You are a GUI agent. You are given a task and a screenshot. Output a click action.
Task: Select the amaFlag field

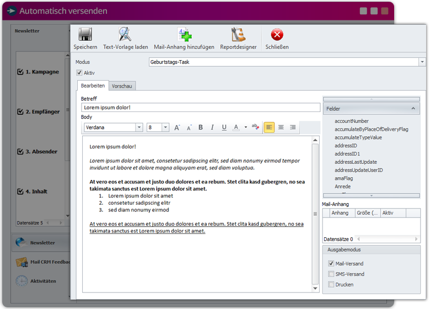click(x=343, y=178)
